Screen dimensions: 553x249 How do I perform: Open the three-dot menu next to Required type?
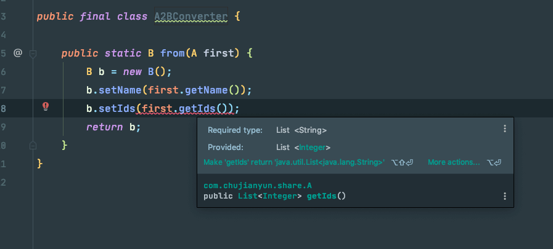click(504, 129)
